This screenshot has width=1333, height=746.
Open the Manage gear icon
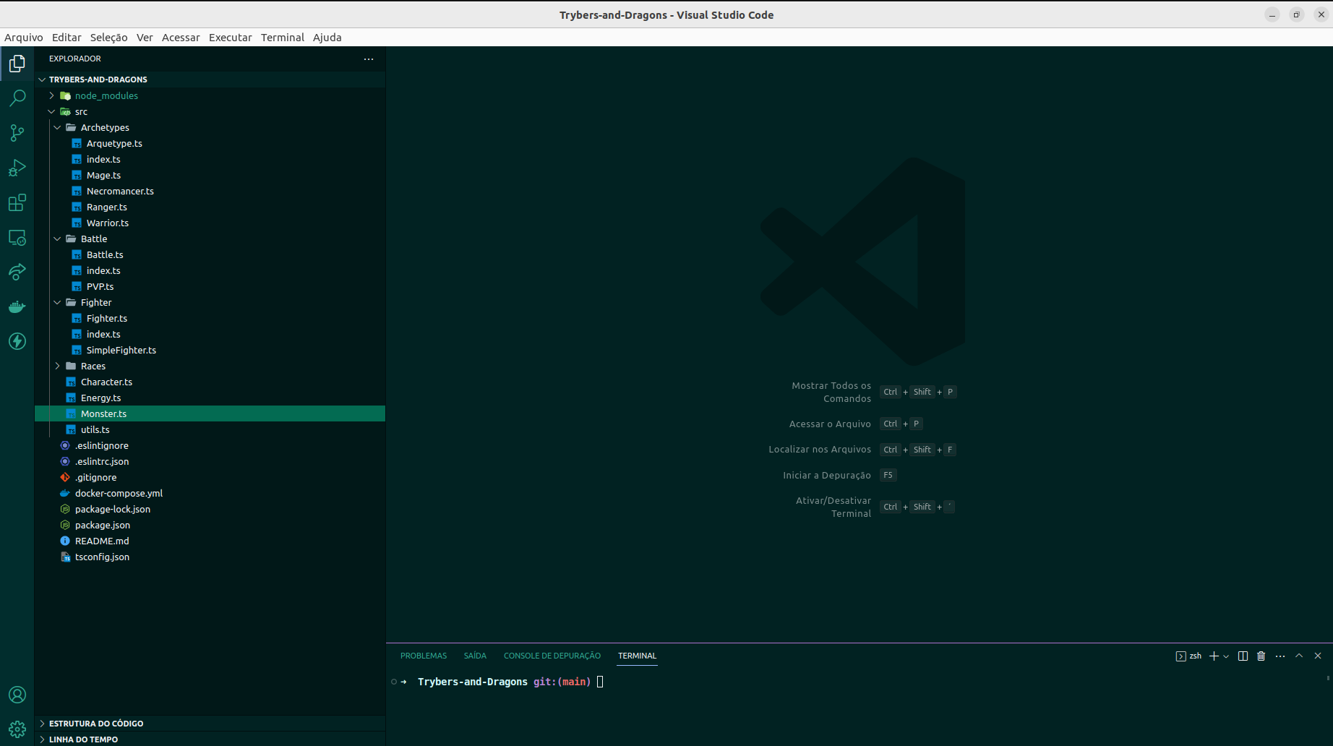(x=17, y=729)
